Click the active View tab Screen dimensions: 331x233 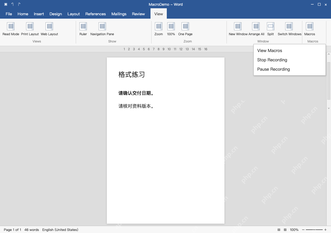[159, 14]
